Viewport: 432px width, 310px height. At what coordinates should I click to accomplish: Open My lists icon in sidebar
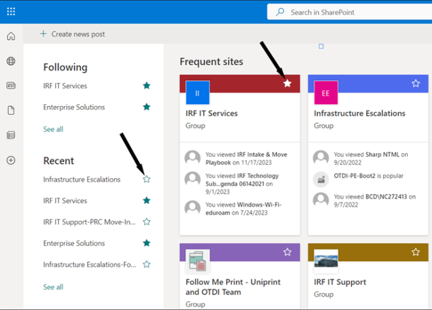(11, 135)
